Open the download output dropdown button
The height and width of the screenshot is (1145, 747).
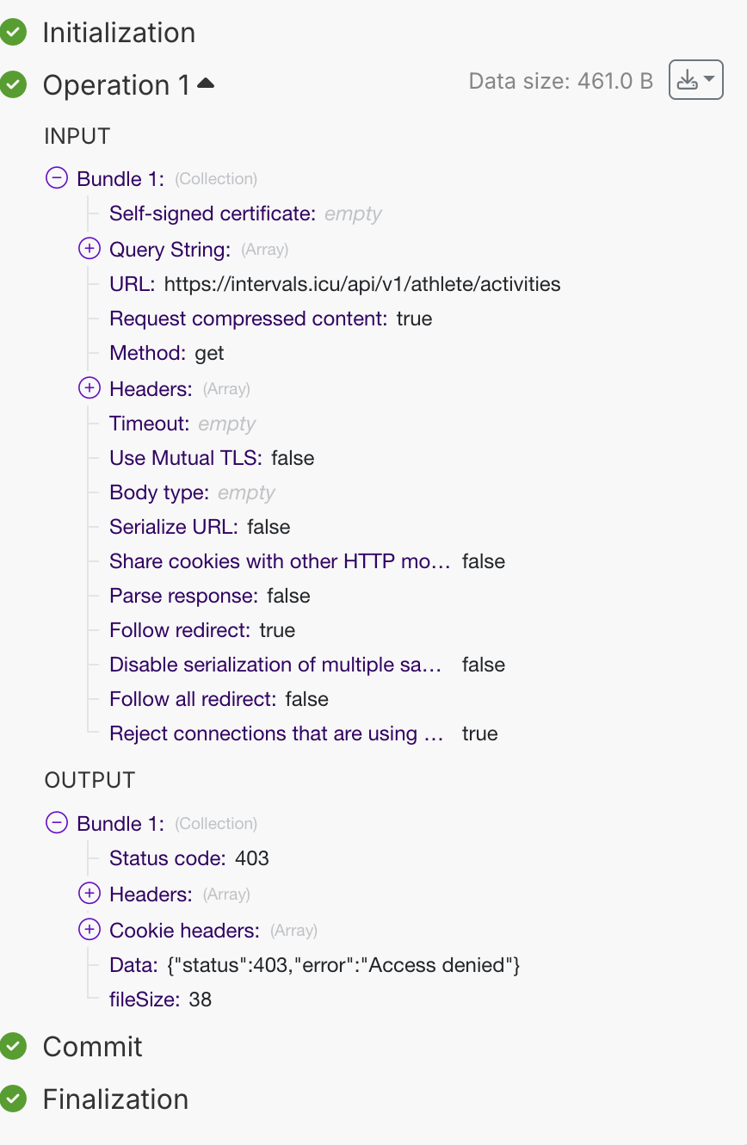695,81
